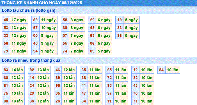Pick lotto gan number 56
Viewport: 197px width, 105px height.
pyautogui.click(x=6, y=43)
